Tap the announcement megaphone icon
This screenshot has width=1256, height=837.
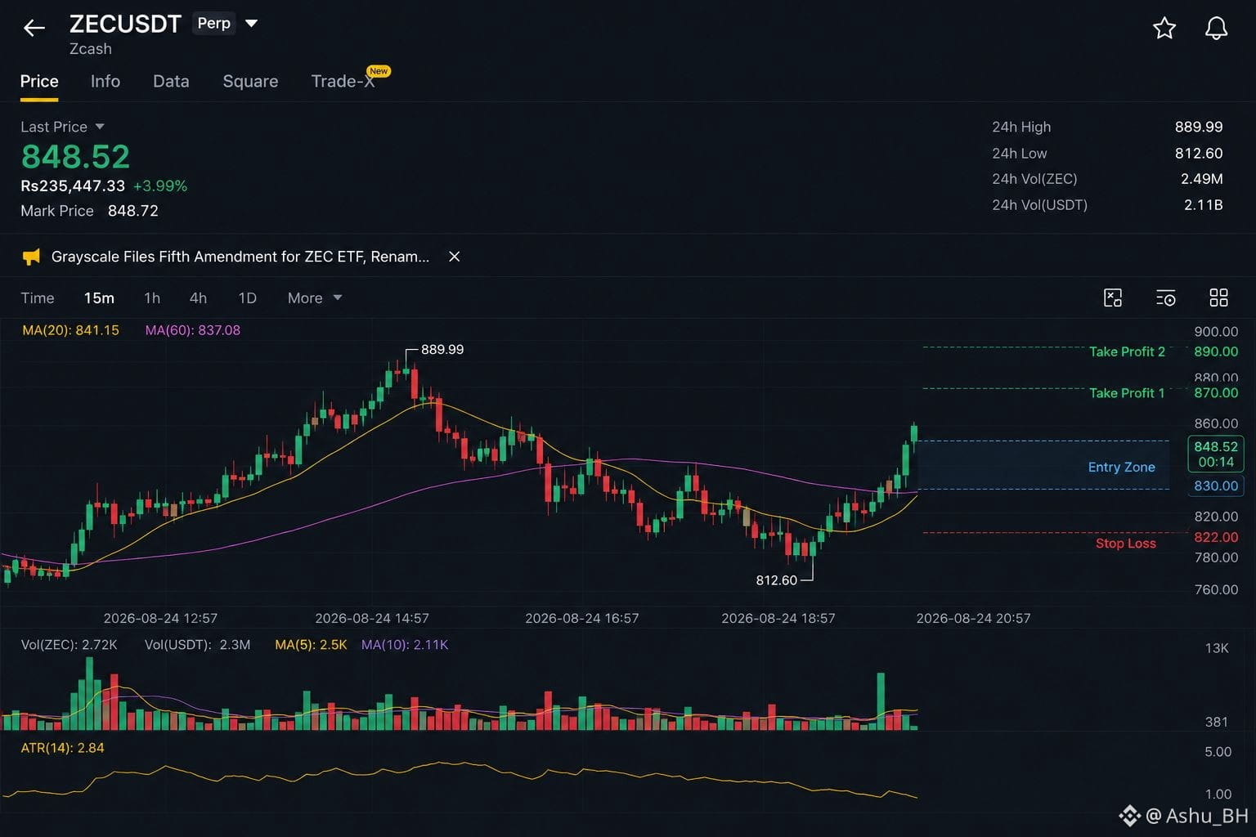point(31,257)
